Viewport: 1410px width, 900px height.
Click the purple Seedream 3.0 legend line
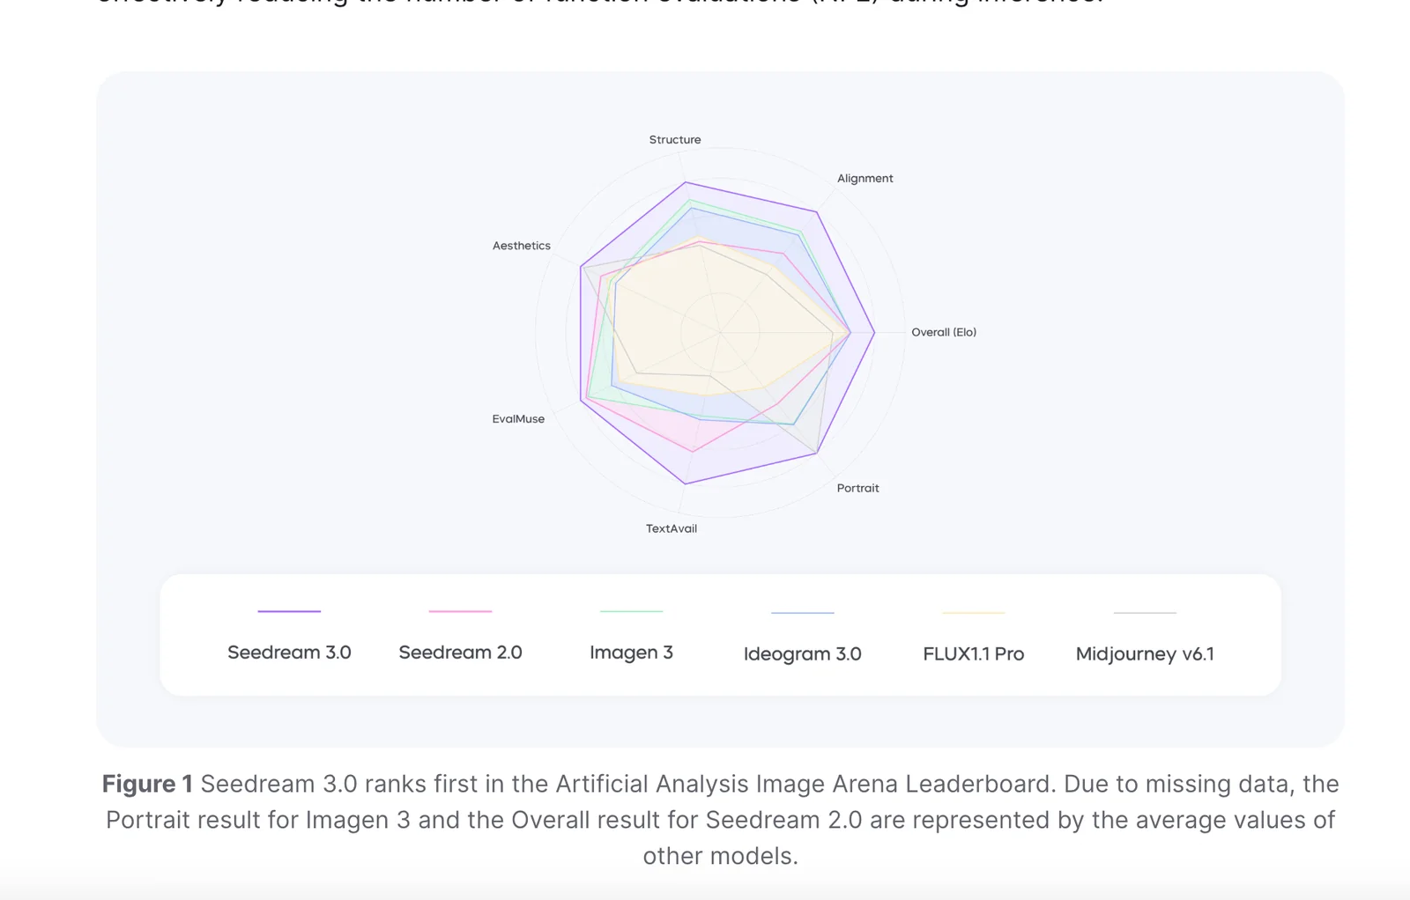289,610
